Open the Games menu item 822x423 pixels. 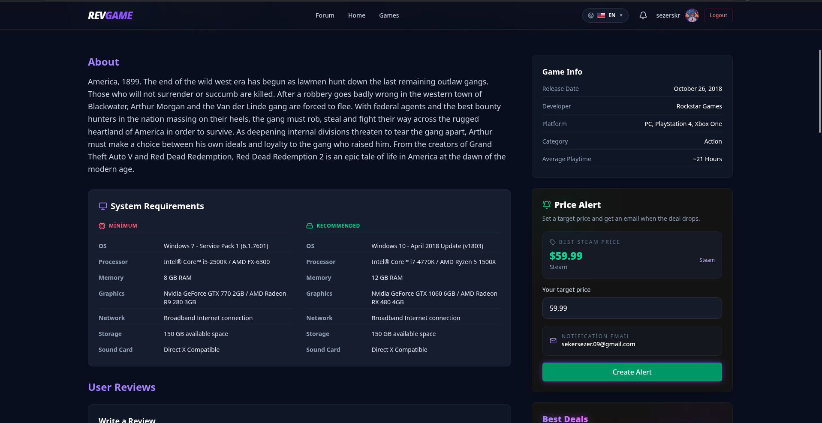(x=389, y=15)
